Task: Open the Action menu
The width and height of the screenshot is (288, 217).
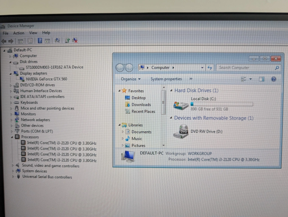Action: coord(19,33)
